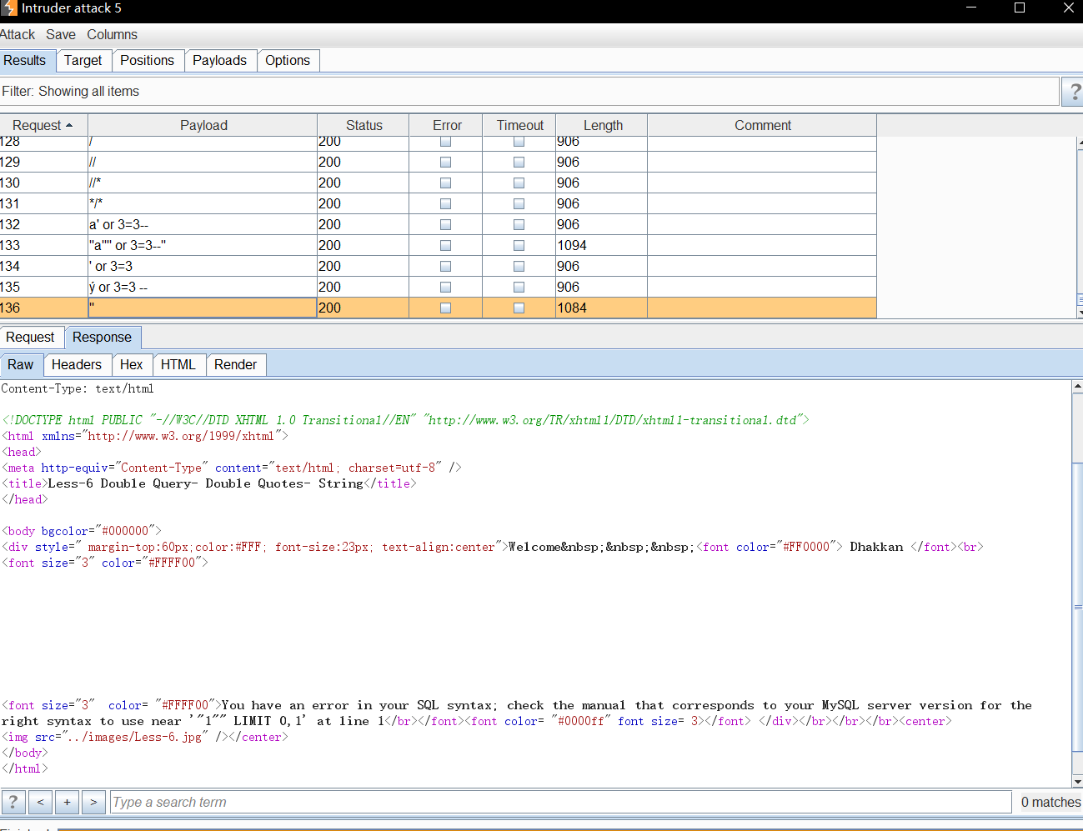This screenshot has width=1083, height=831.
Task: Select payload cell //* in row 130
Action: [x=203, y=183]
